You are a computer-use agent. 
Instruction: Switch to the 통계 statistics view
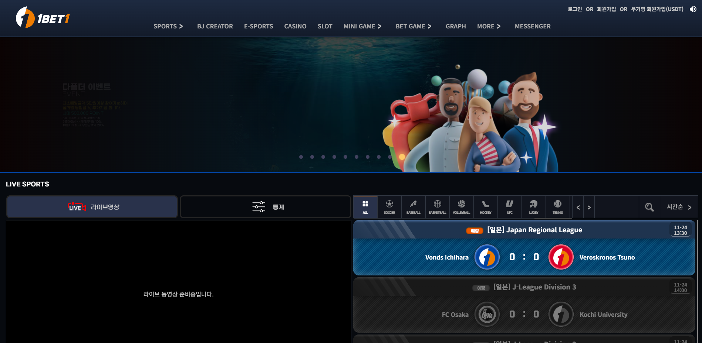(x=265, y=207)
